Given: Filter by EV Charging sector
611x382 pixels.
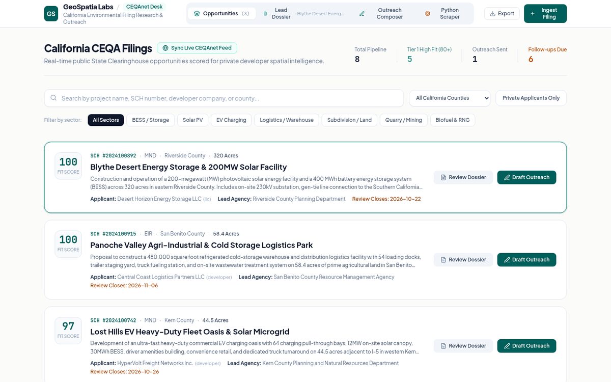Looking at the screenshot, I should pyautogui.click(x=231, y=120).
